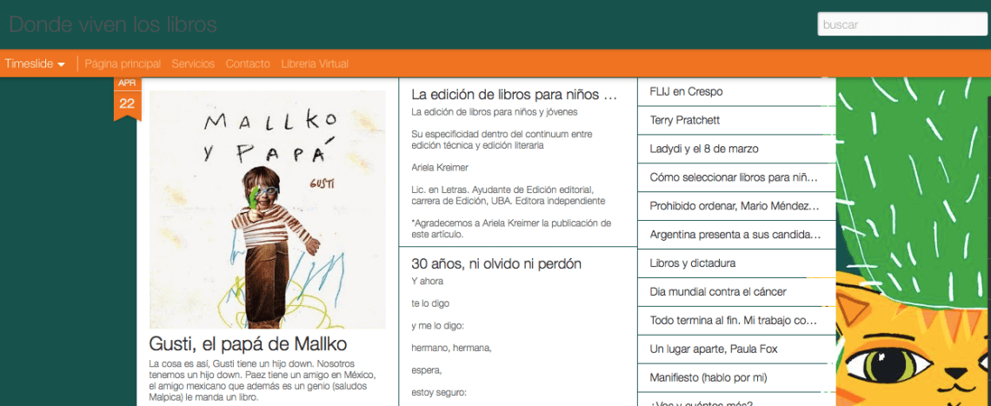Open Dia mundial contra el cáncer post
The width and height of the screenshot is (991, 406).
(736, 292)
